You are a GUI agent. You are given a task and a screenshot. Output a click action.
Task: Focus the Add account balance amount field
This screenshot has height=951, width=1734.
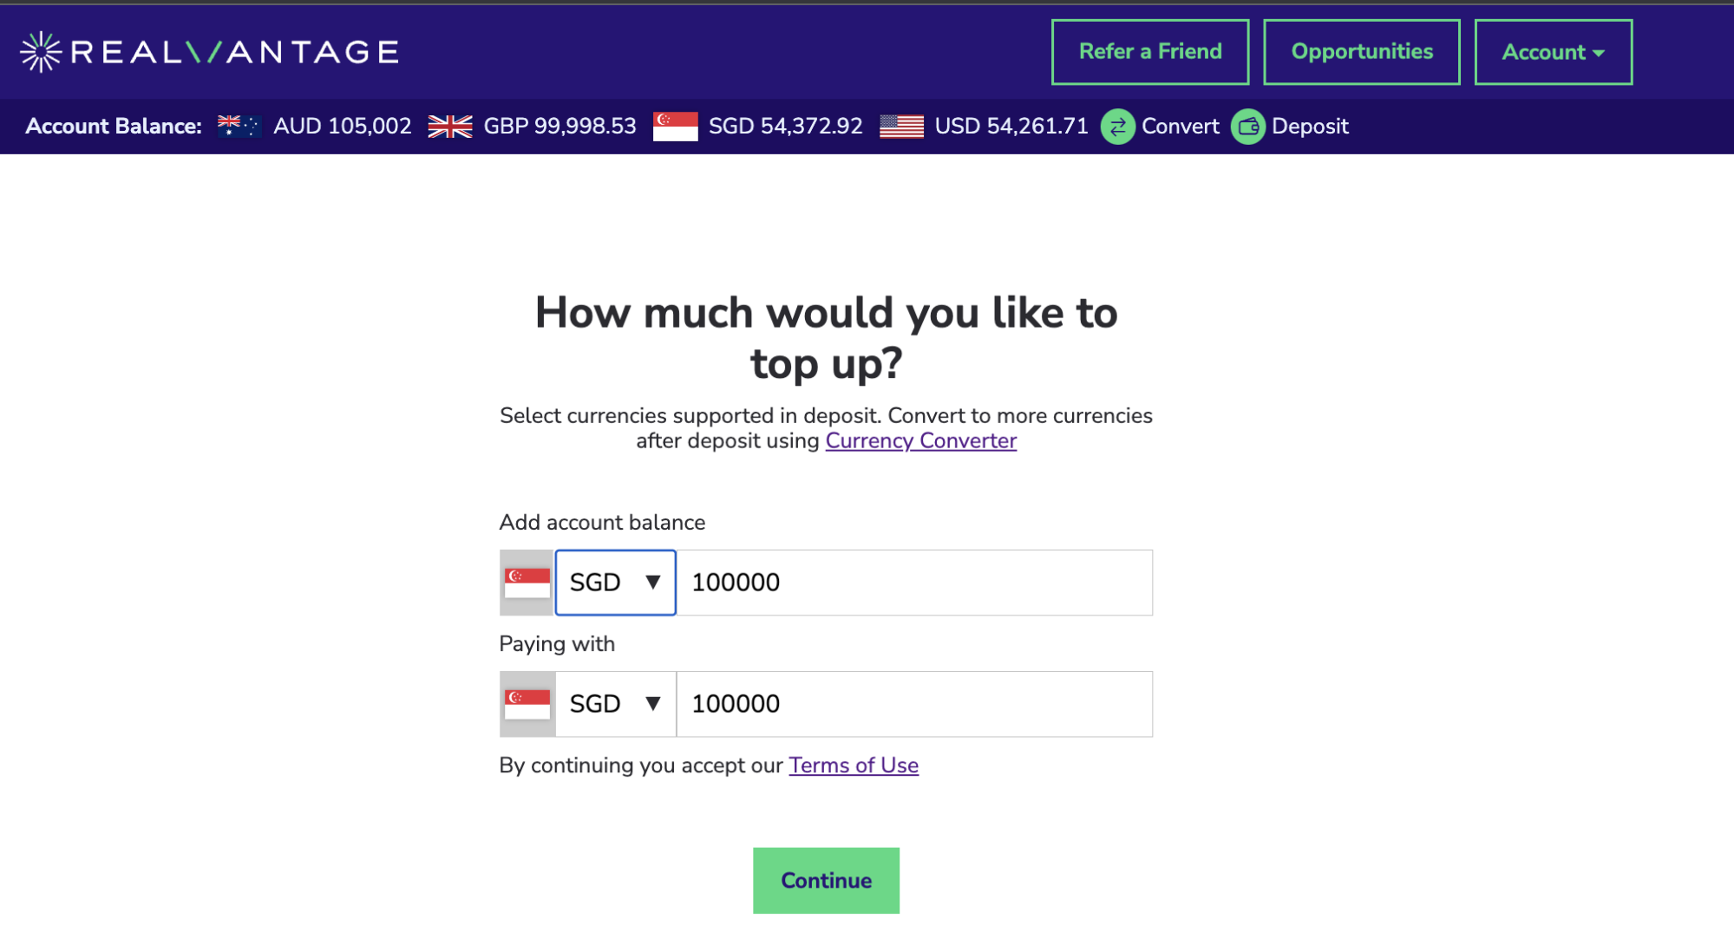click(x=914, y=583)
